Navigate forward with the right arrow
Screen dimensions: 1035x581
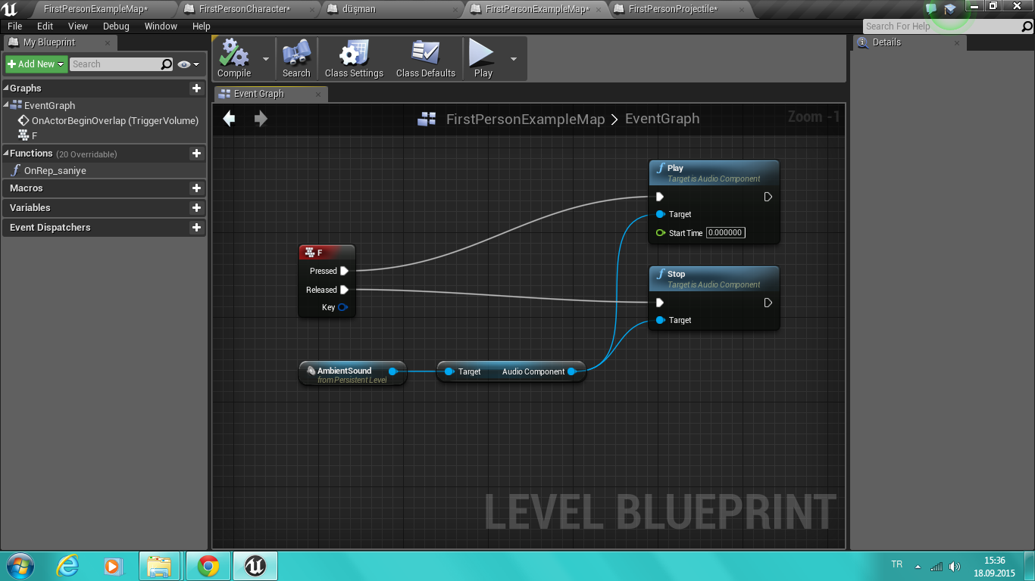click(x=261, y=119)
